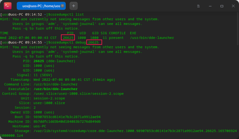Maximize the terminal window
The height and width of the screenshot is (139, 239).
[222, 6]
